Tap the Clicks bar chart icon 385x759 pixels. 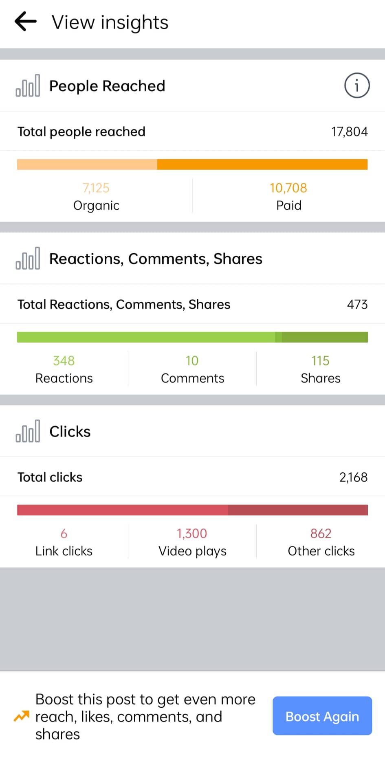(x=28, y=431)
